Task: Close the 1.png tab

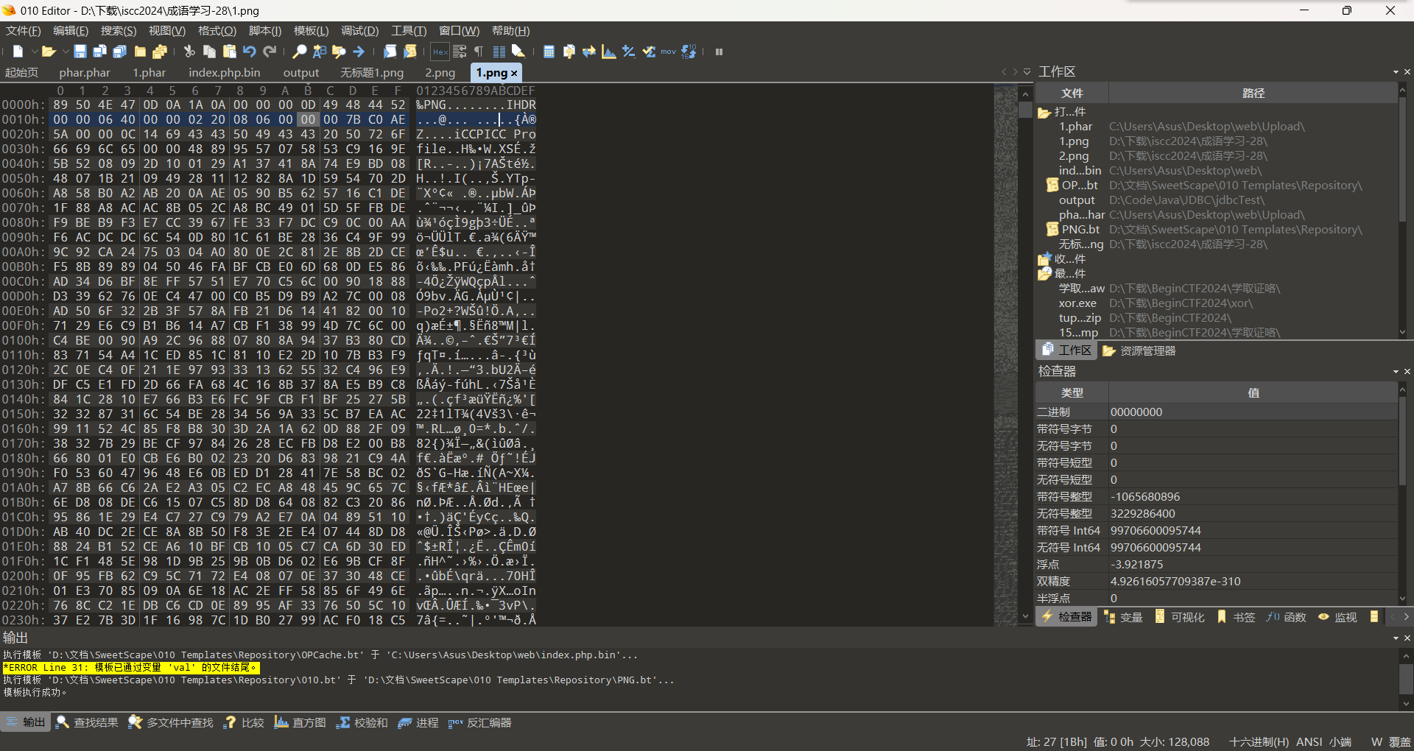Action: pos(514,73)
